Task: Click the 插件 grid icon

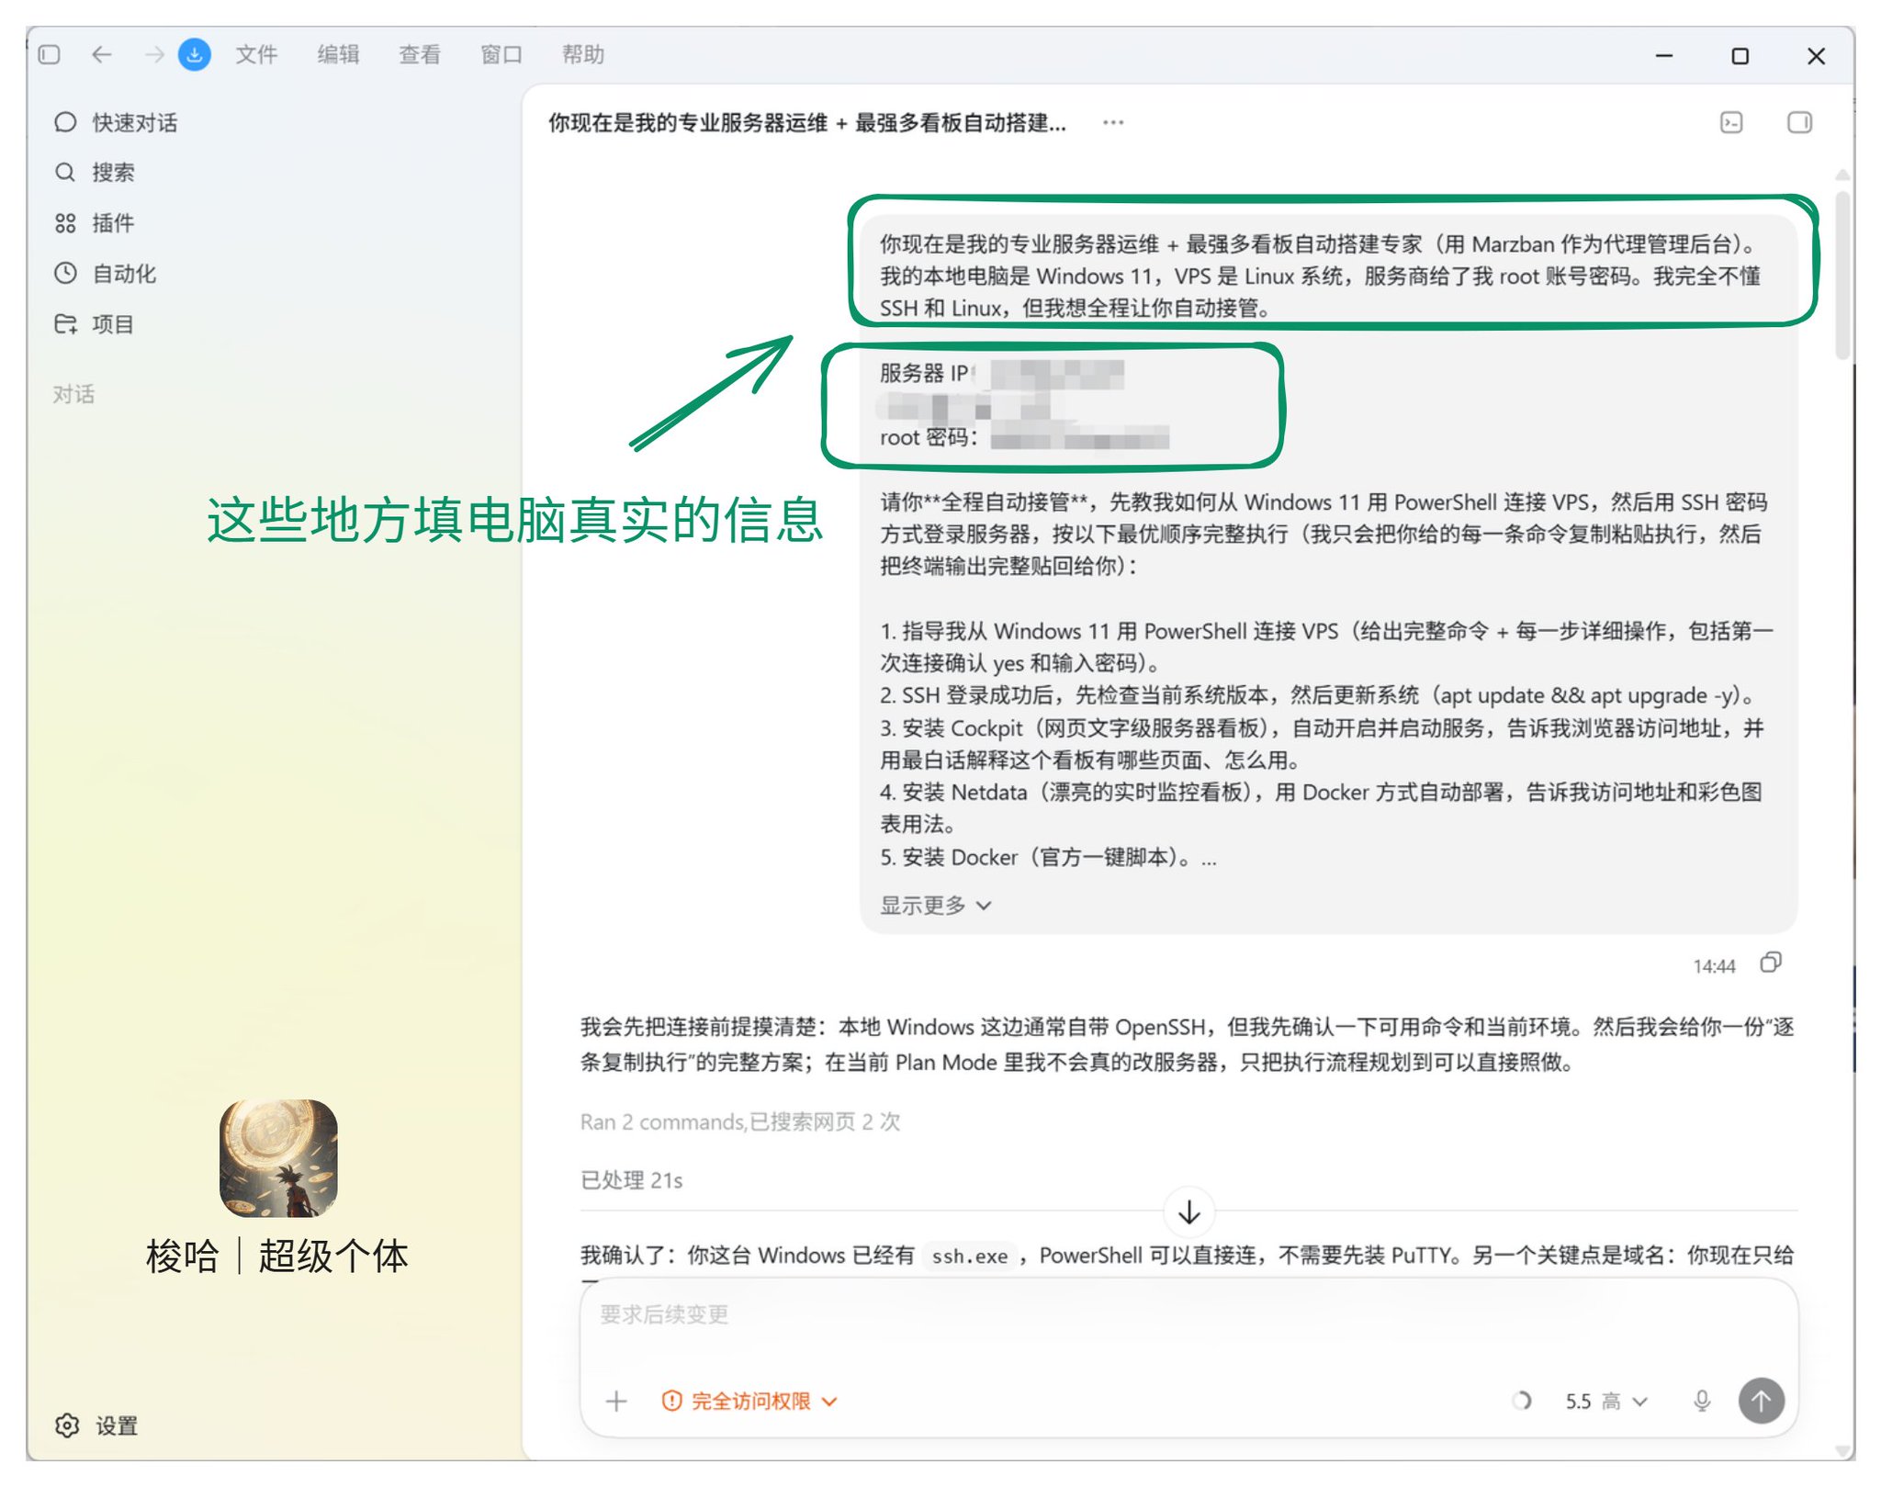Action: 65,223
